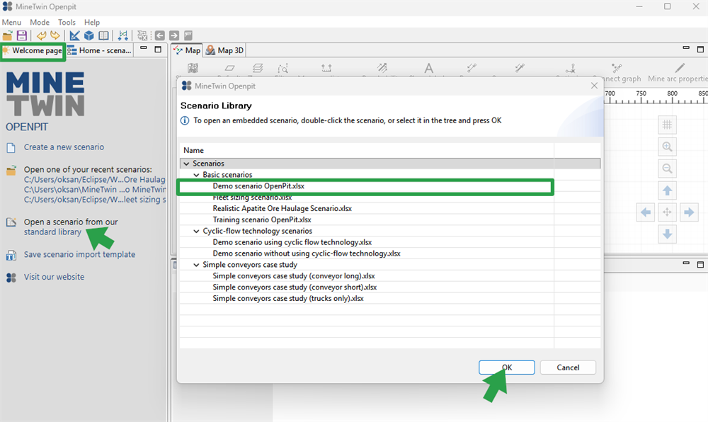Click Create a new scenario link
This screenshot has width=708, height=422.
[x=64, y=147]
